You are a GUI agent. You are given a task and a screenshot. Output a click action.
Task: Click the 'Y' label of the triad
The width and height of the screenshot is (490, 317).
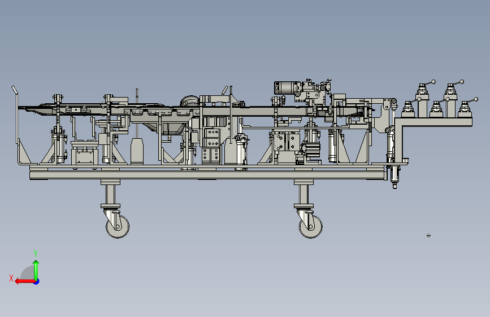36,253
